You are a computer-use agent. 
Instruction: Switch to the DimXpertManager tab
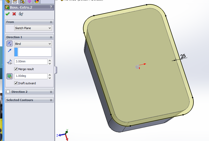pos(29,2)
